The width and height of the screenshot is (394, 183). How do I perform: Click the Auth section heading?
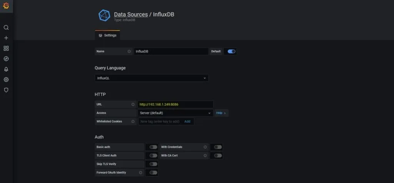pyautogui.click(x=99, y=137)
